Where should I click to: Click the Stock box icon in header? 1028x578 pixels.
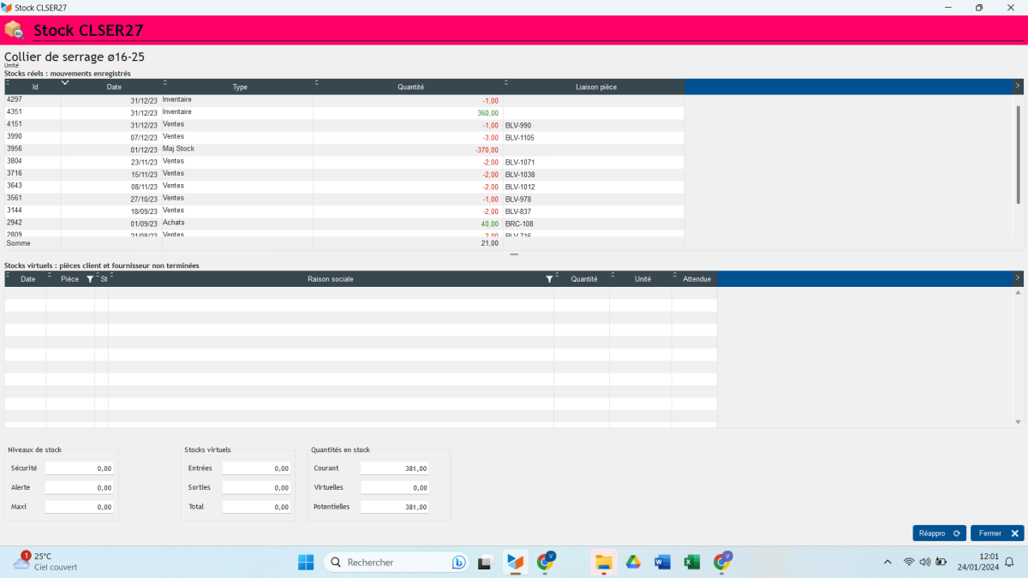[15, 30]
